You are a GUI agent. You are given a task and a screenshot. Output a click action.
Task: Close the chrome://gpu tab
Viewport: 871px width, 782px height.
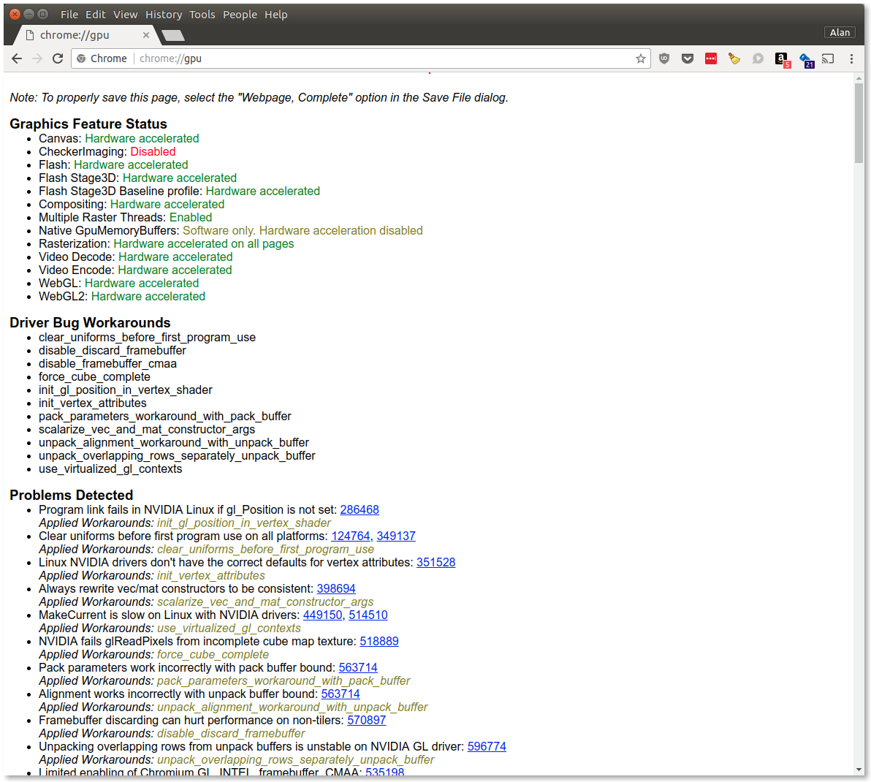click(146, 35)
